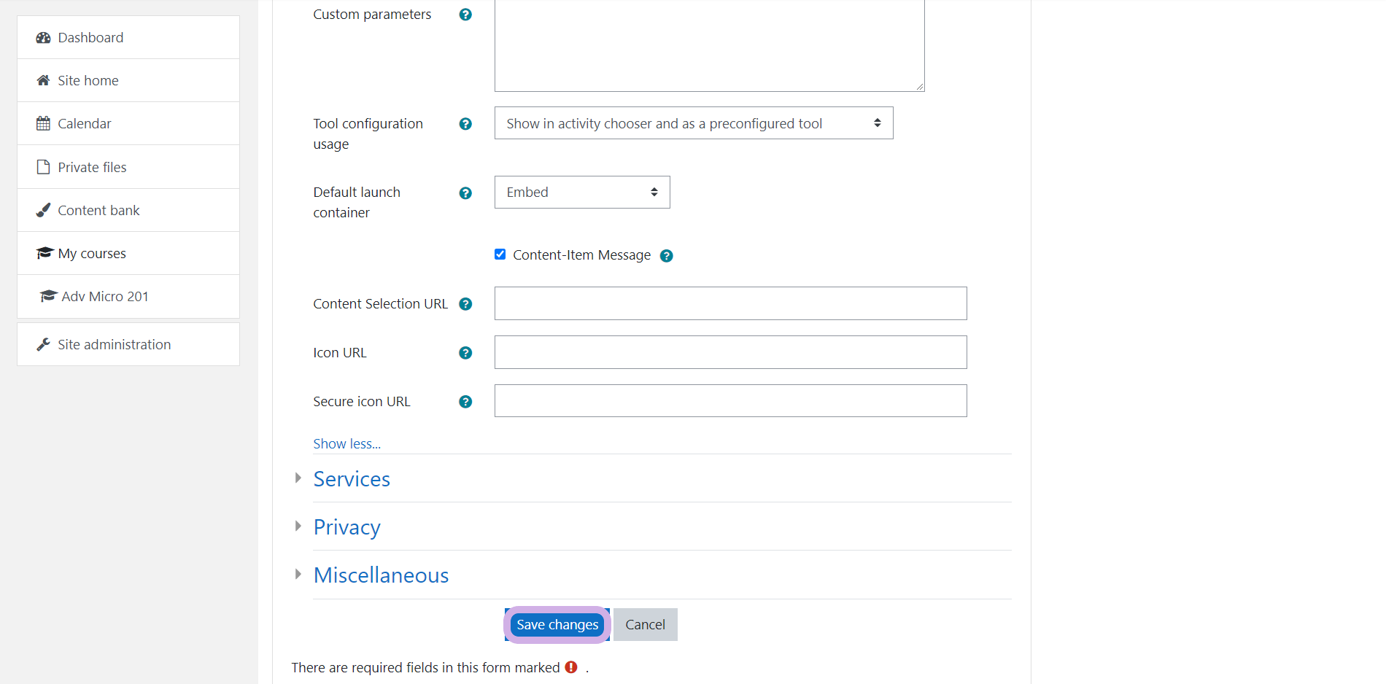Expand the Privacy section
The width and height of the screenshot is (1386, 684).
(346, 527)
